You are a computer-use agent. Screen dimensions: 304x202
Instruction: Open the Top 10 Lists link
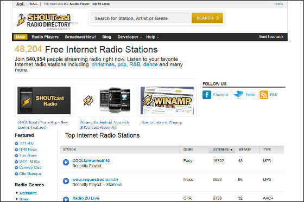(x=100, y=4)
